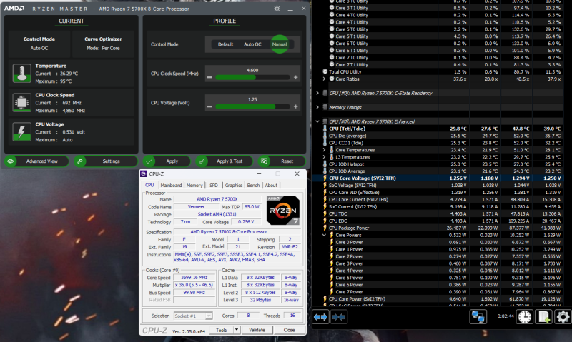Increase CPU Clock Speed with plus button

pos(295,77)
